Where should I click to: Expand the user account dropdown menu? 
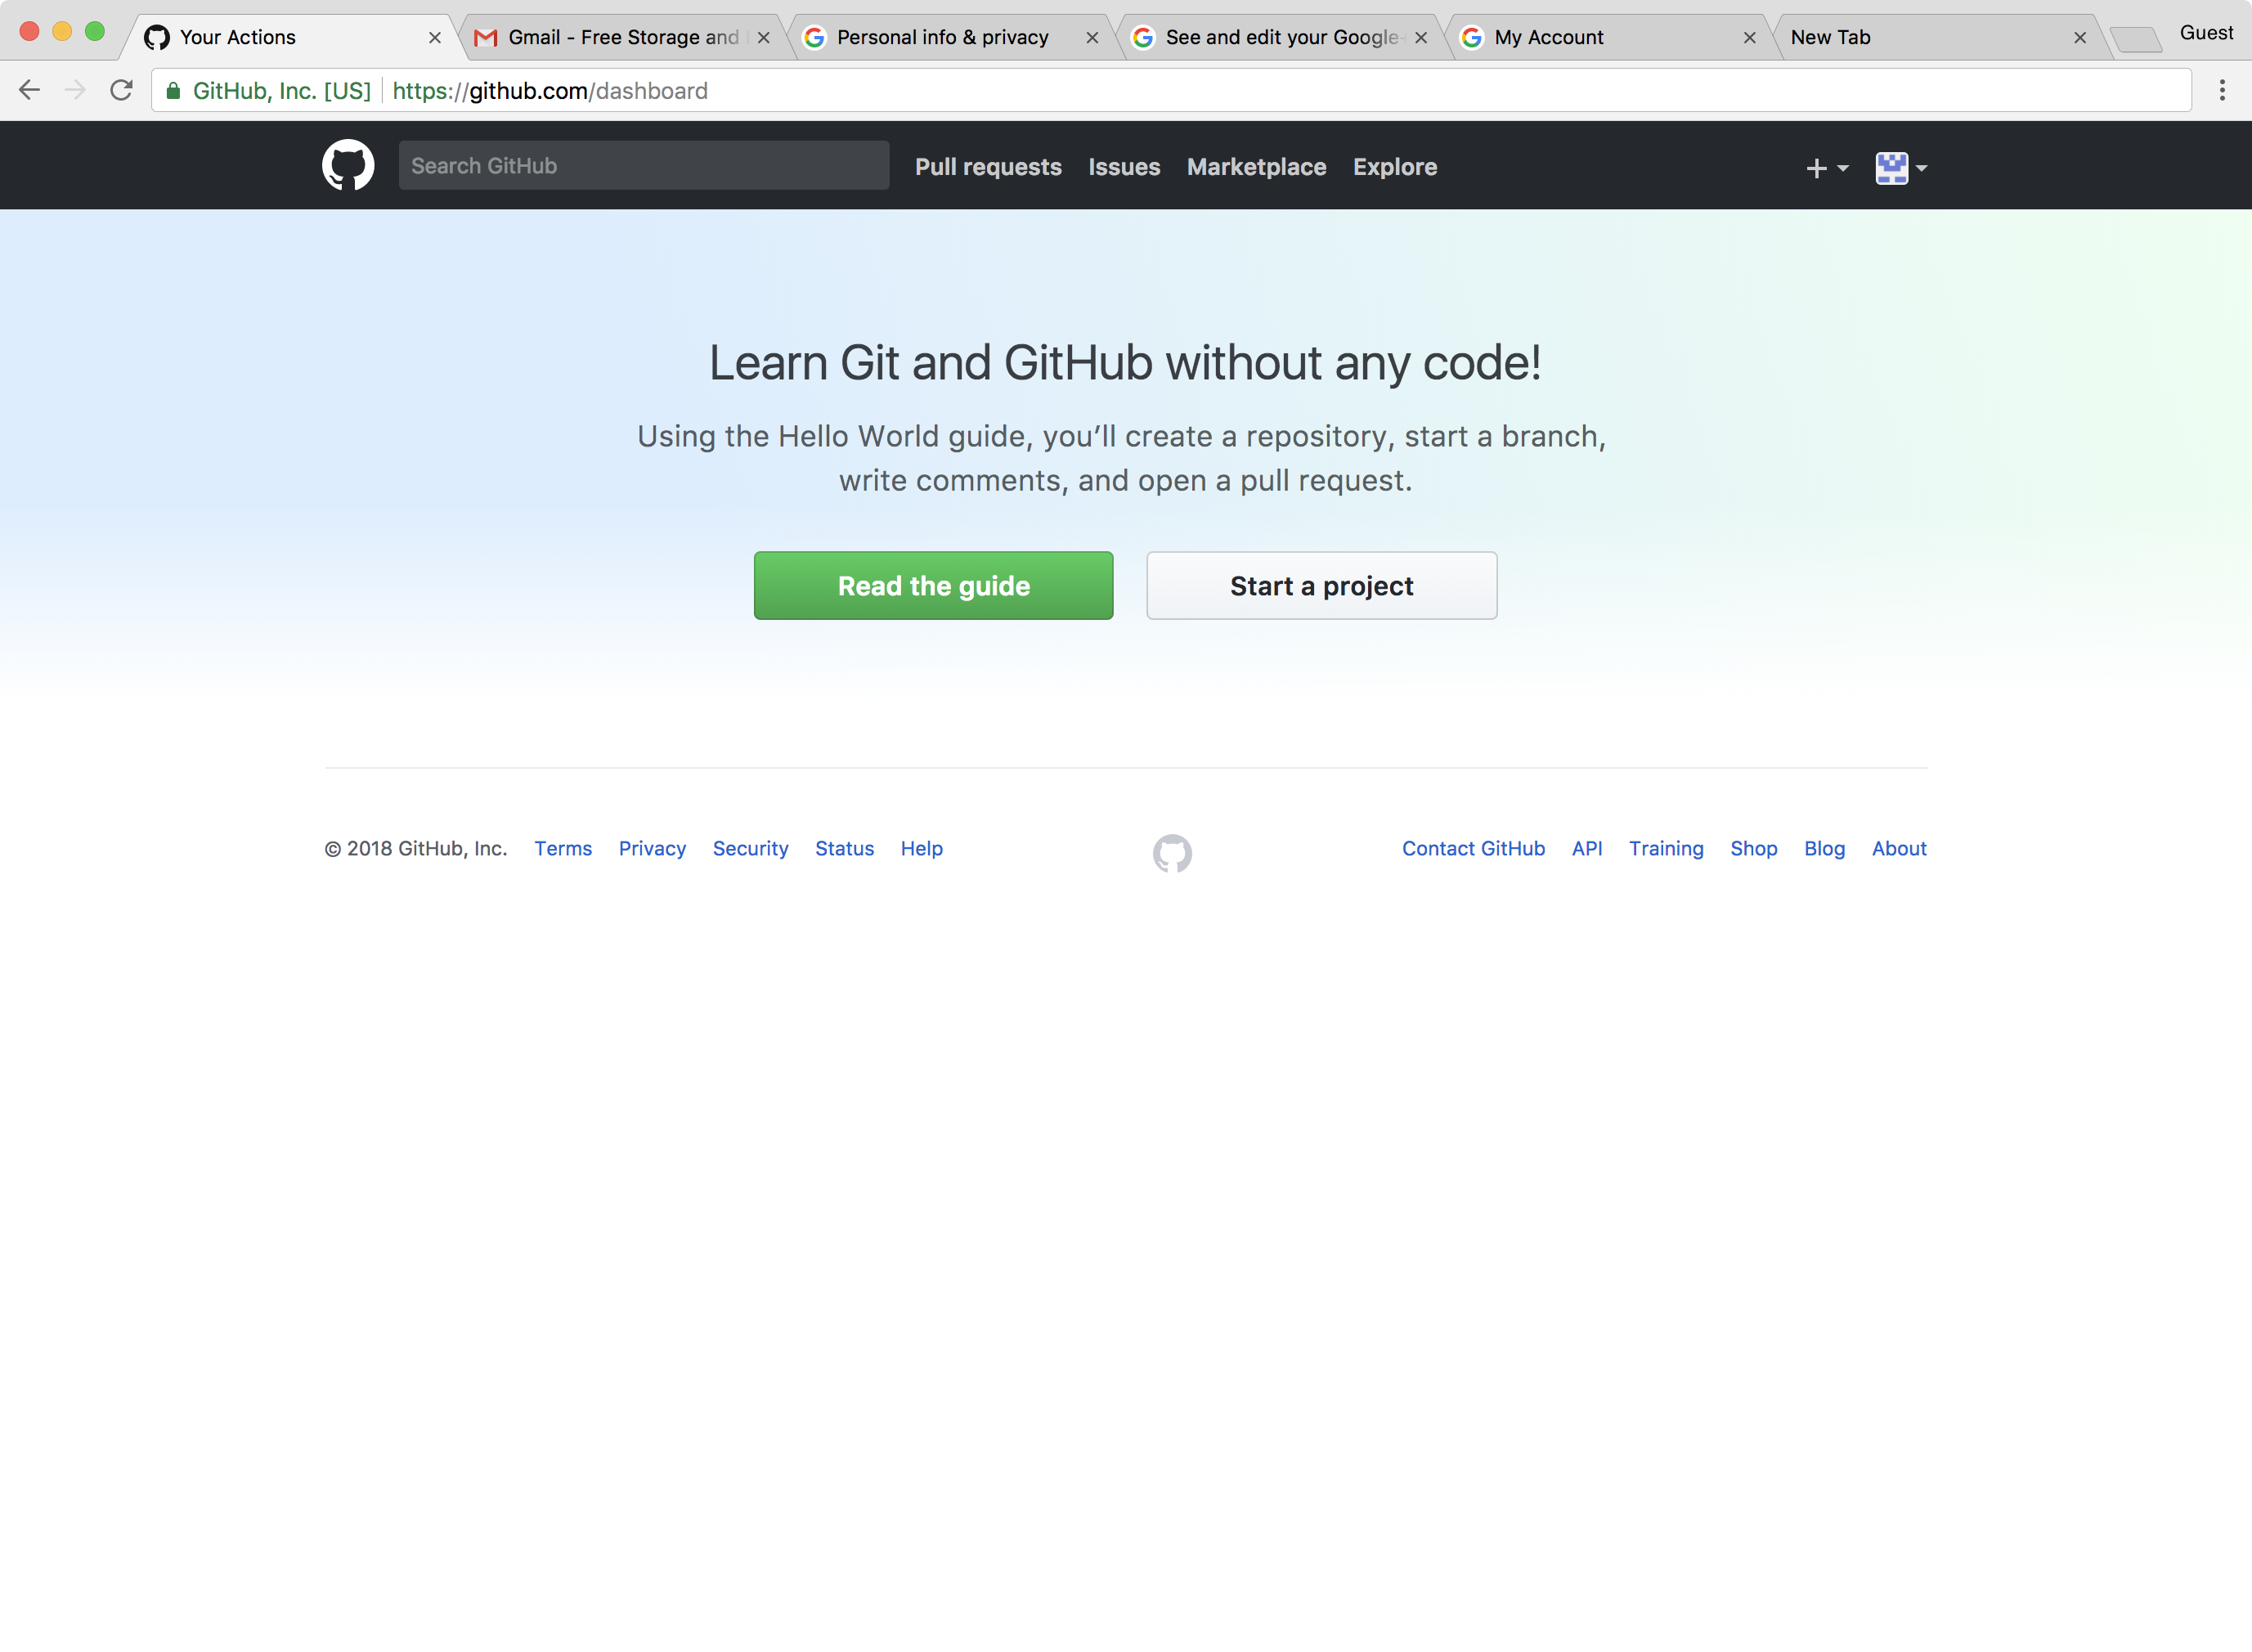coord(1900,166)
